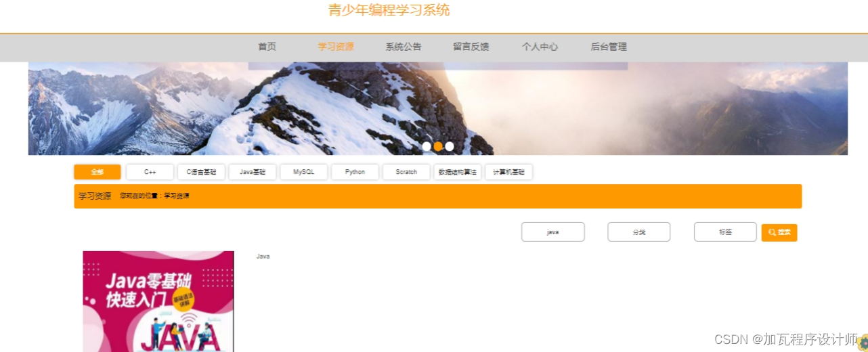
Task: Click the 青少年编程学习系统 site title
Action: click(389, 10)
